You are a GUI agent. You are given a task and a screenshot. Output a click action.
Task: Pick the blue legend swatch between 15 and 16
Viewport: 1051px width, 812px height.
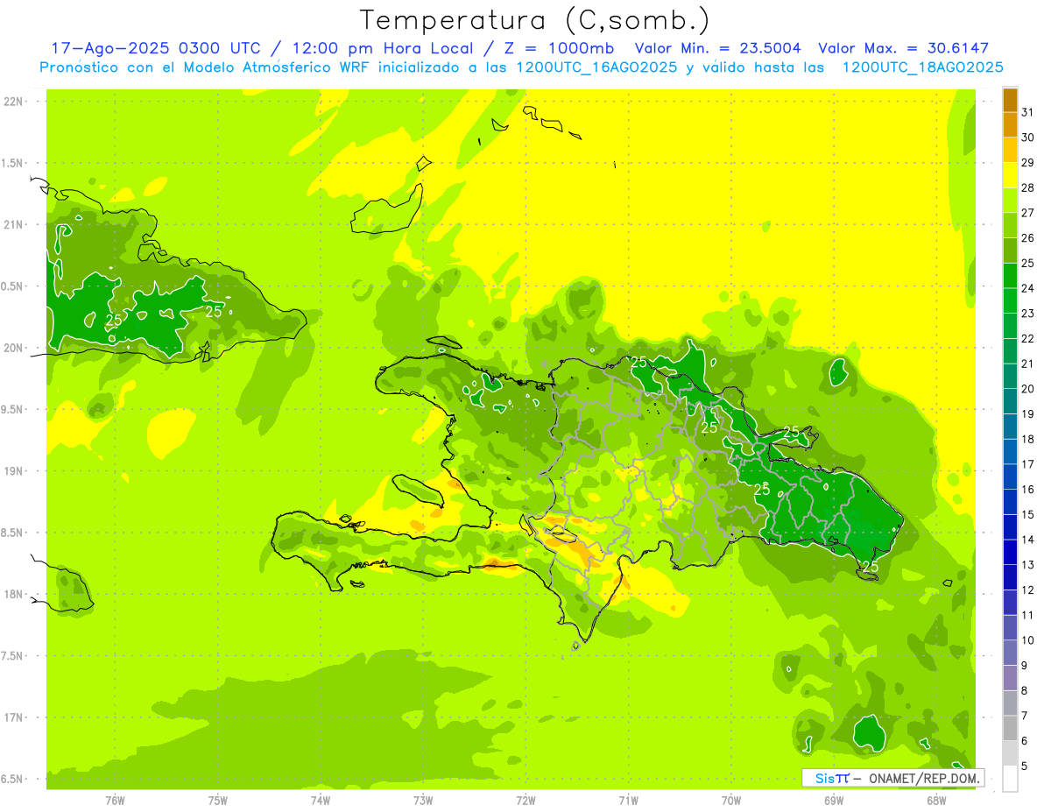coord(1010,503)
